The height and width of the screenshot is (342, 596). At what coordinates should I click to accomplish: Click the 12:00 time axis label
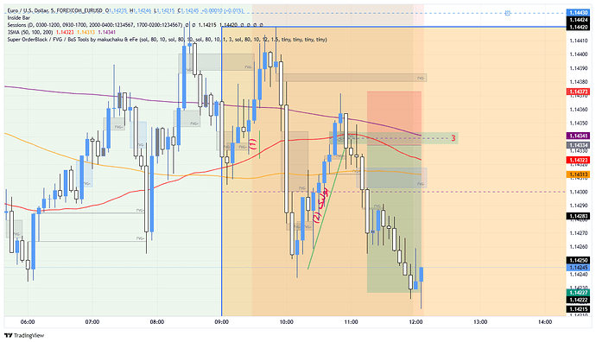point(415,322)
